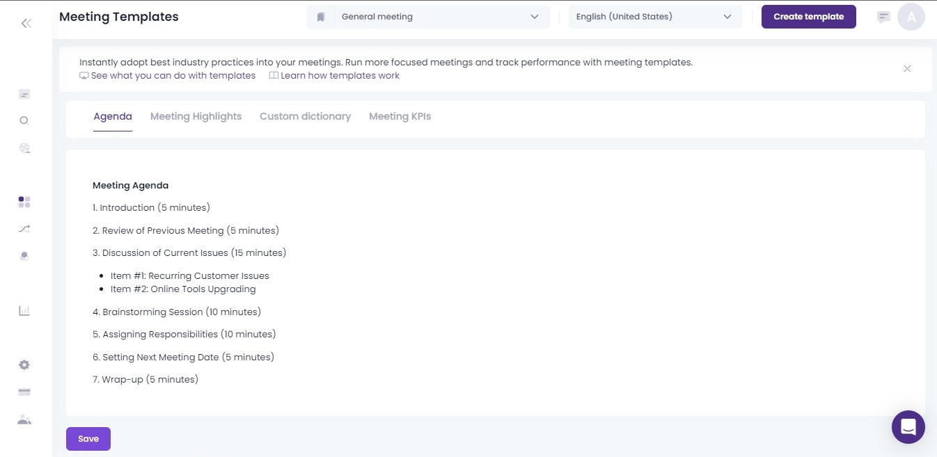Open the General meeting template dropdown
Screen dimensions: 937x457
point(441,17)
